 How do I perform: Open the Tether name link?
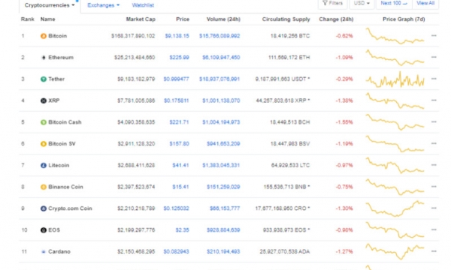[x=56, y=79]
